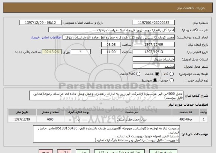Click remaining time countdown 02:13:26

click(x=52, y=52)
